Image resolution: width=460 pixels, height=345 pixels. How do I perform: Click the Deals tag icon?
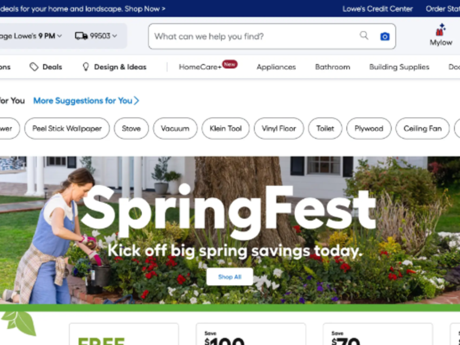pos(34,67)
